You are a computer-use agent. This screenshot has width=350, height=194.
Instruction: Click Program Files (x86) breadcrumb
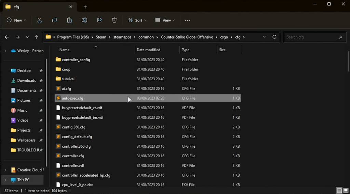[x=73, y=37]
